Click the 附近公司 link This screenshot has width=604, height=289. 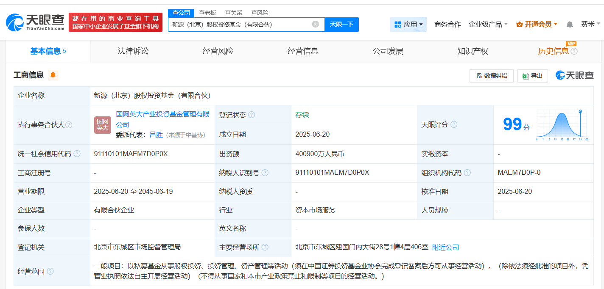click(445, 248)
